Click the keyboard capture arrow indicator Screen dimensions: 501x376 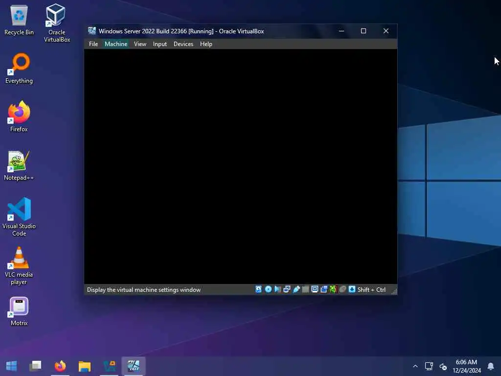[352, 289]
